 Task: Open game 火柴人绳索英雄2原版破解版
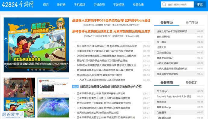pos(172,69)
